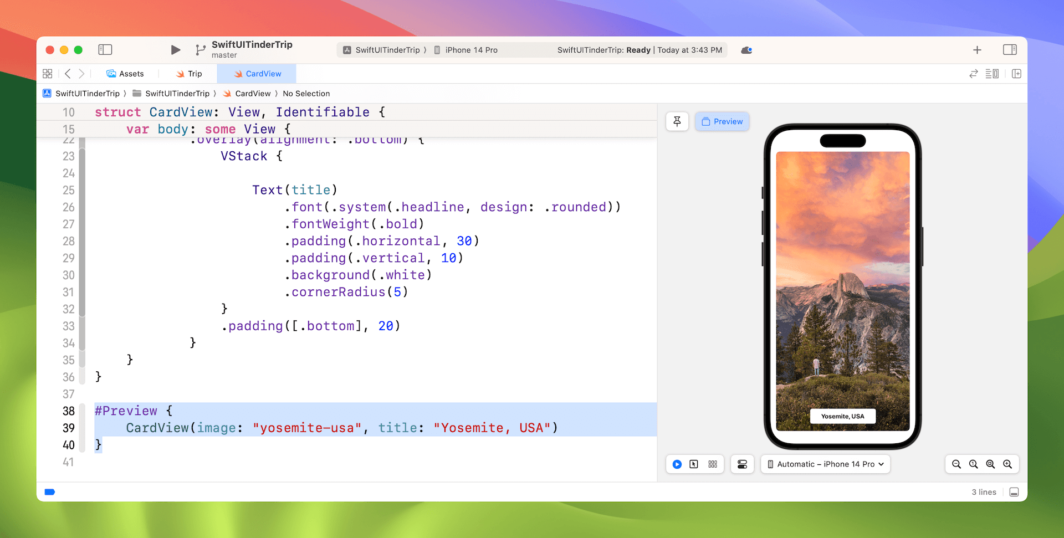Zoom out the preview canvas

point(956,464)
